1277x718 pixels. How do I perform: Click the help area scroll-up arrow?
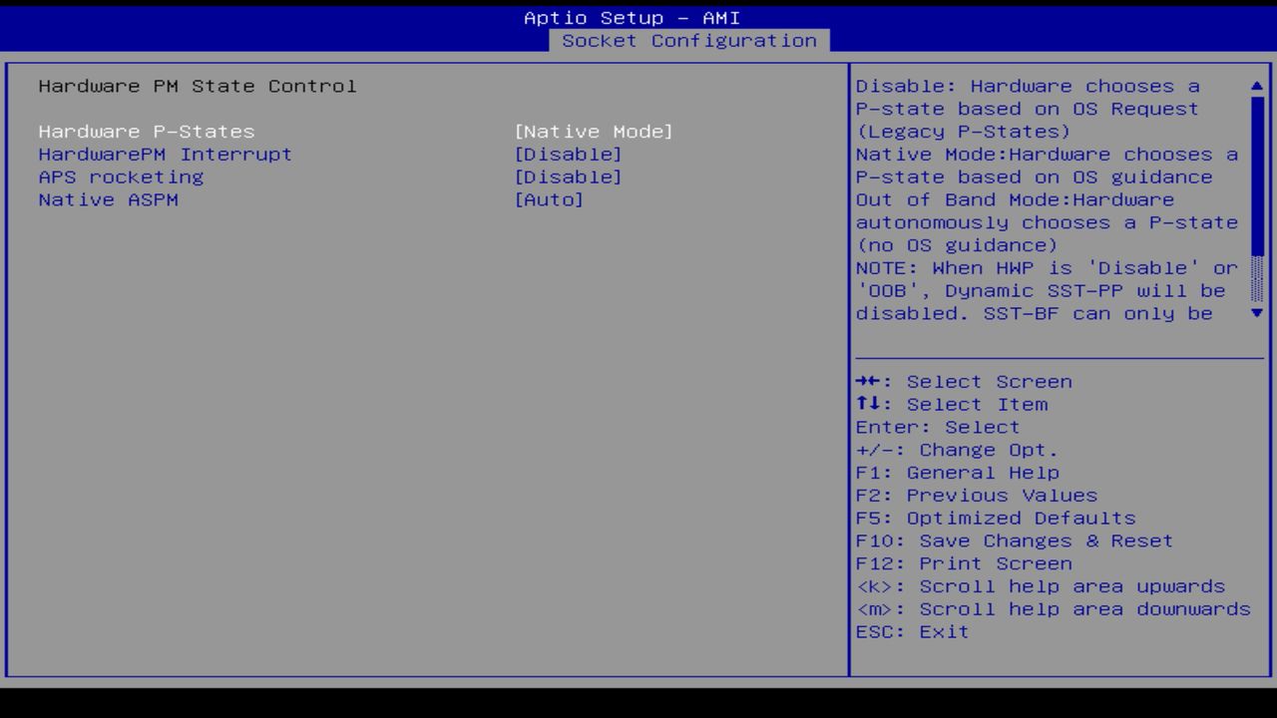pyautogui.click(x=1256, y=87)
